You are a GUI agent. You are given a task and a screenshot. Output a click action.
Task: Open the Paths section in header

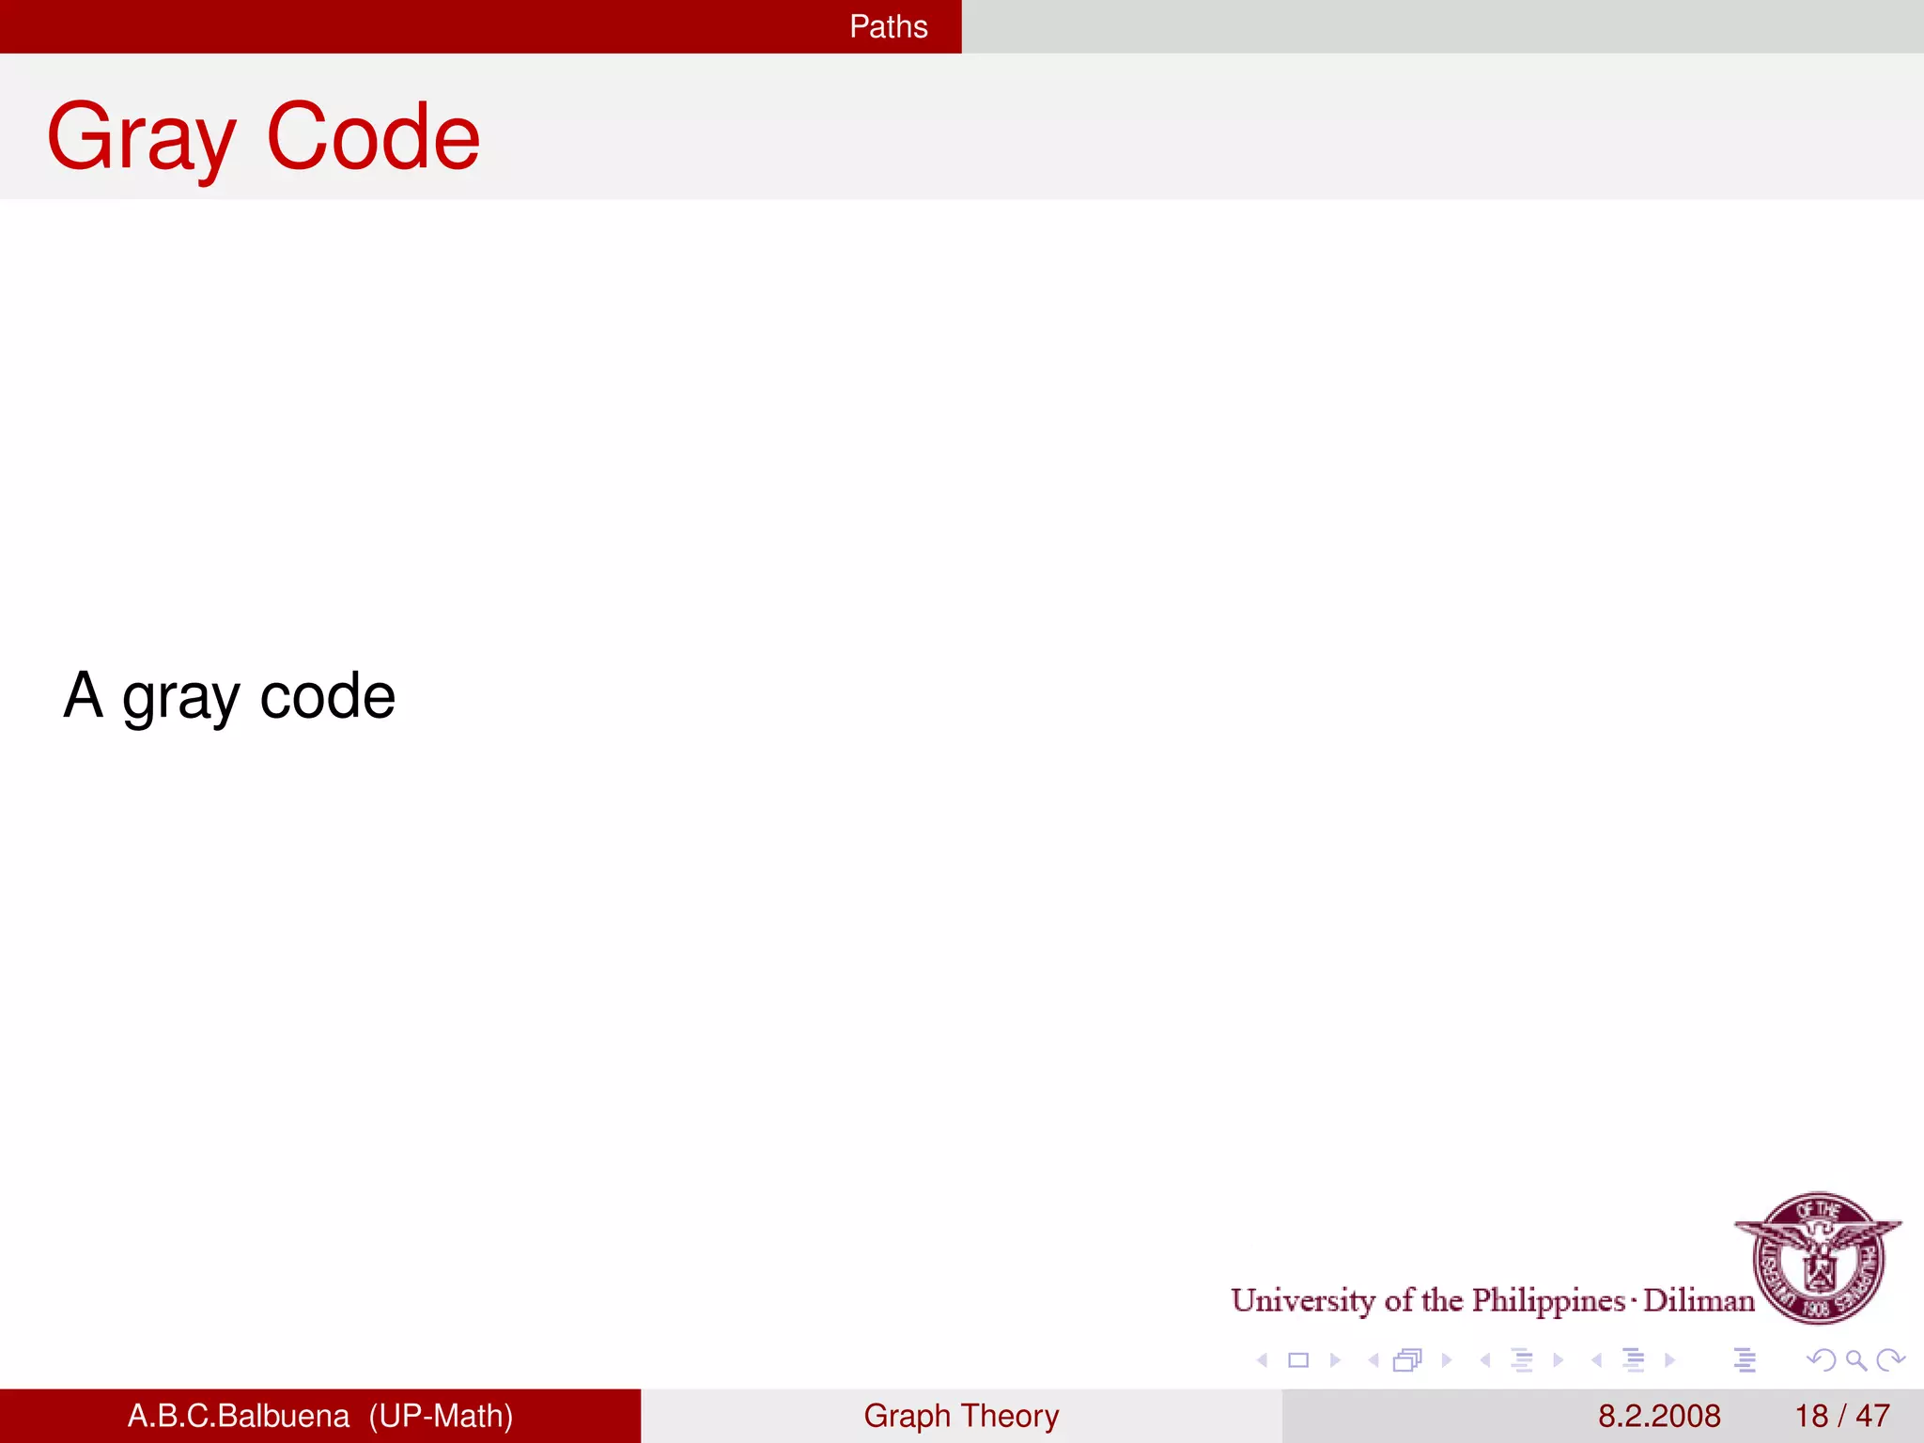click(x=888, y=26)
